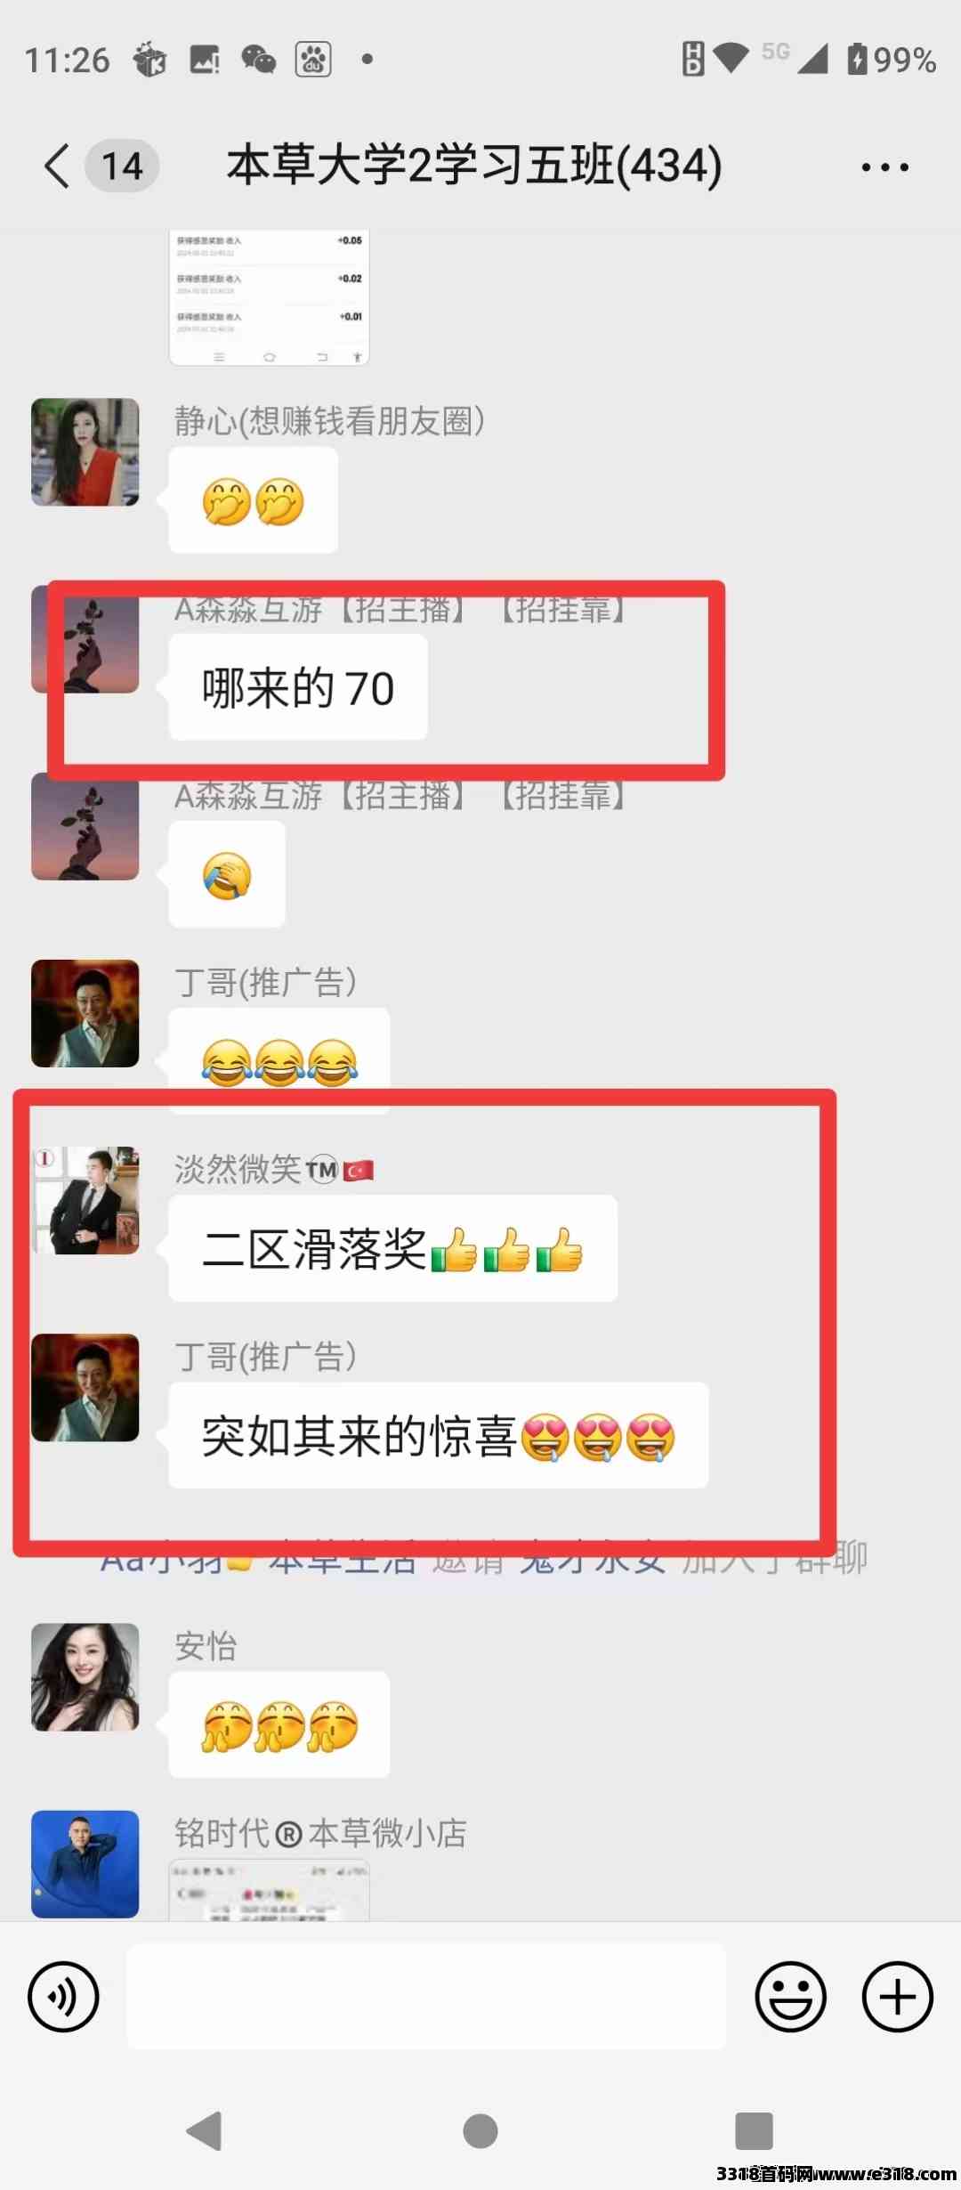The height and width of the screenshot is (2190, 961).
Task: Open 静心 profile avatar
Action: point(85,452)
